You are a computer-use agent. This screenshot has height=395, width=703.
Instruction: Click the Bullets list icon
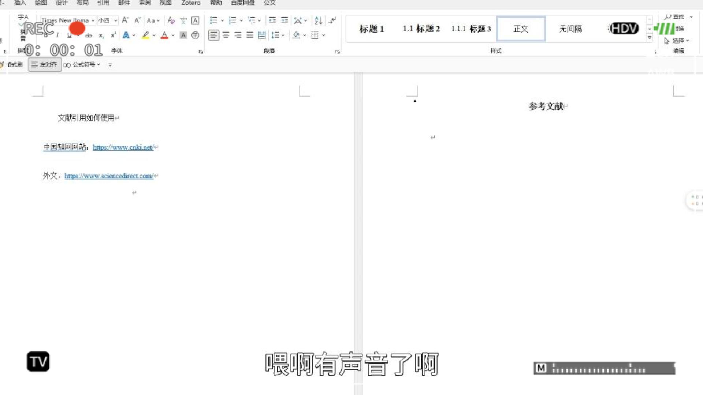[213, 20]
